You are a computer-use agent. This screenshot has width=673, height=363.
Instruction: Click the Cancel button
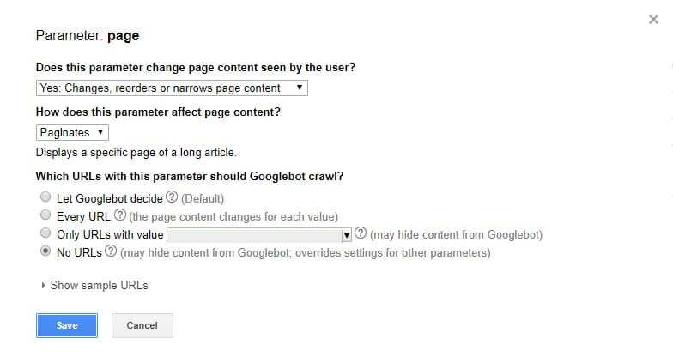coord(142,325)
